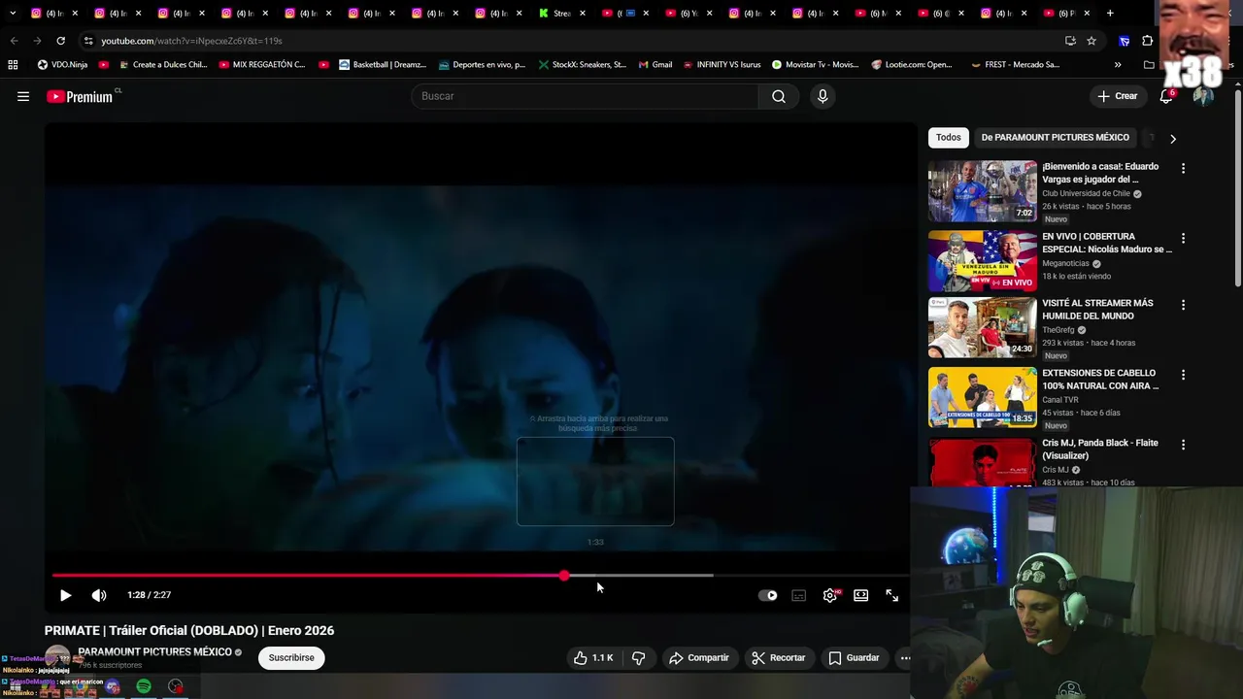Image resolution: width=1243 pixels, height=699 pixels.
Task: Select the Todos filter chip
Action: [x=949, y=137]
